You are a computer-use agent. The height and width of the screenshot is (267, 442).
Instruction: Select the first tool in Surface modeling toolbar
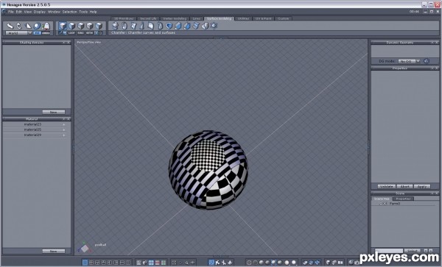(x=115, y=26)
